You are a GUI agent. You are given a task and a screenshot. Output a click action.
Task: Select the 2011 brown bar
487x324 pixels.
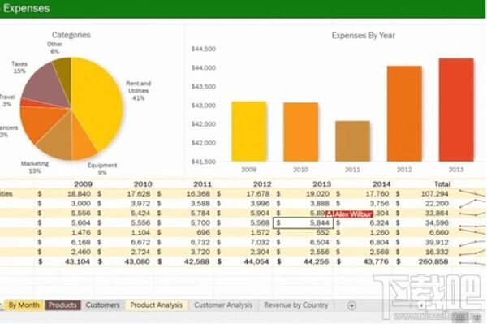click(352, 141)
